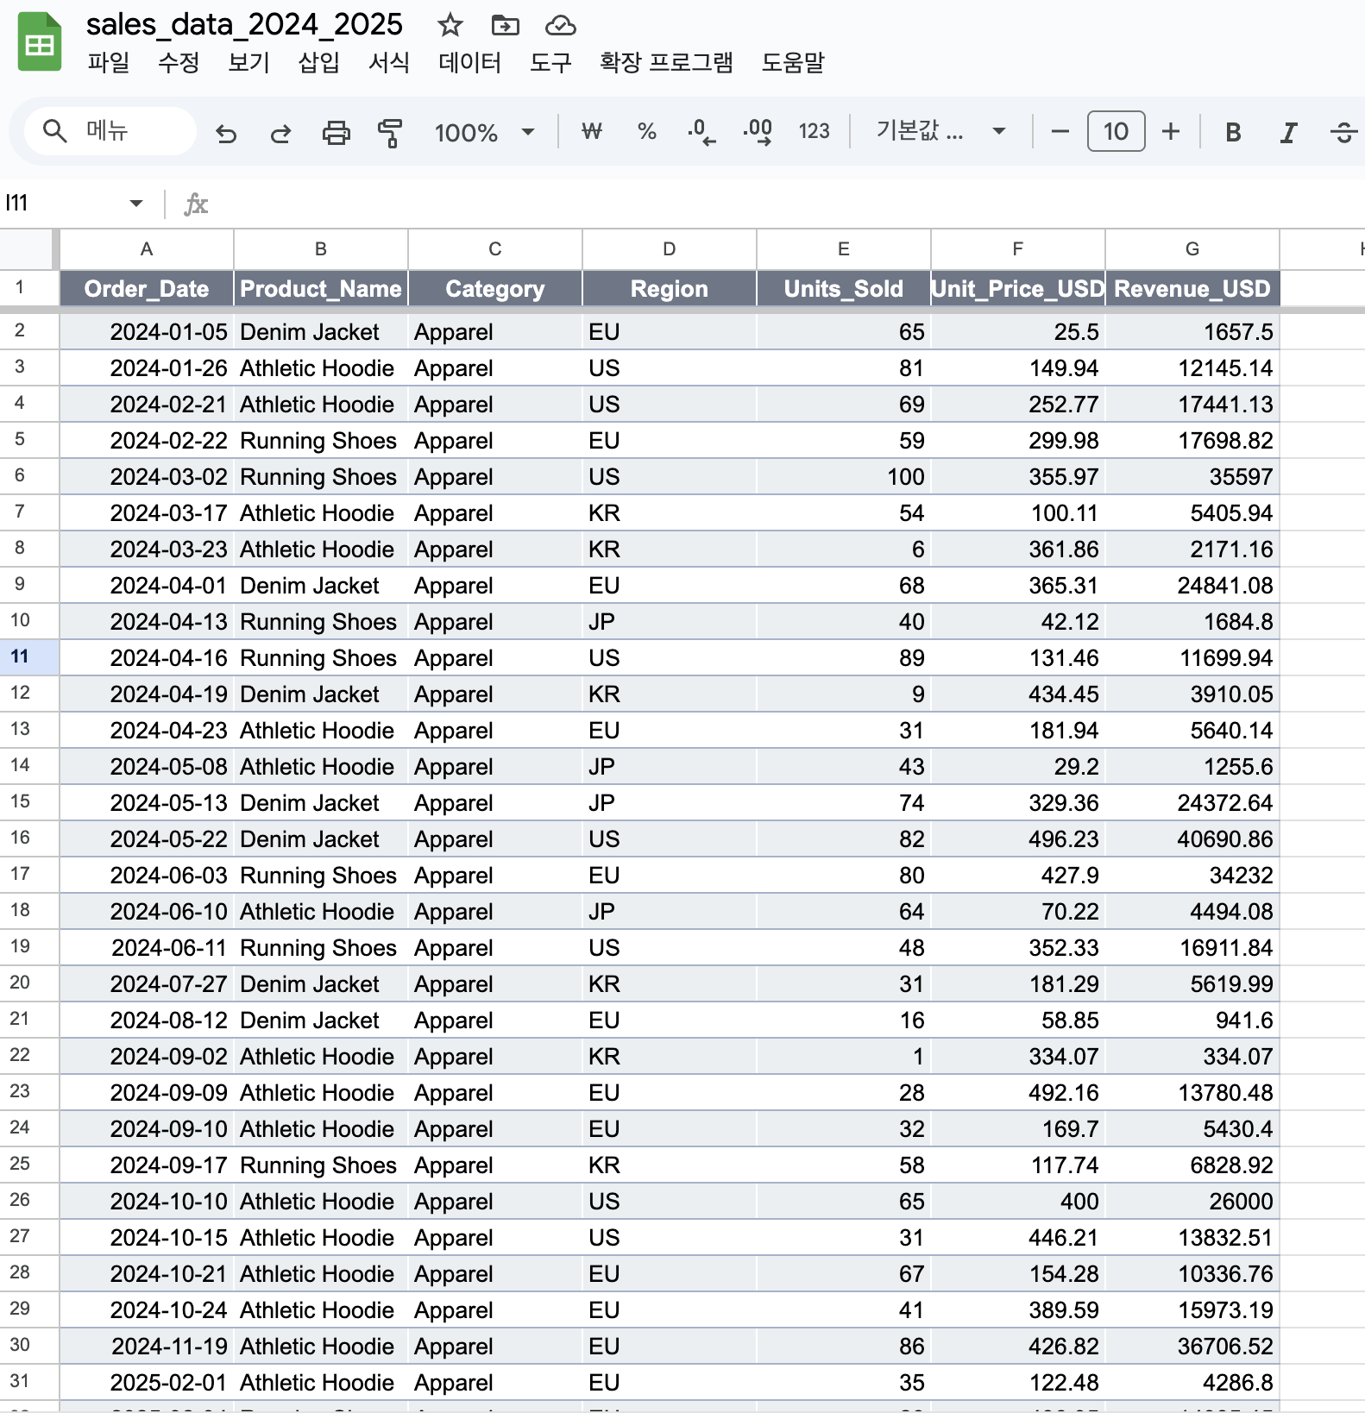
Task: Click the magnifier icon in the menu search box
Action: coord(55,131)
